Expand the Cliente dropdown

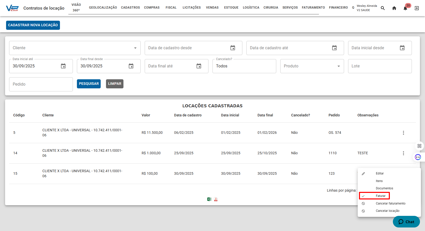135,48
